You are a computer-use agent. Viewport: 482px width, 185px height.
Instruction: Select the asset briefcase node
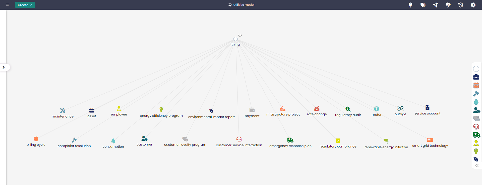tap(92, 110)
